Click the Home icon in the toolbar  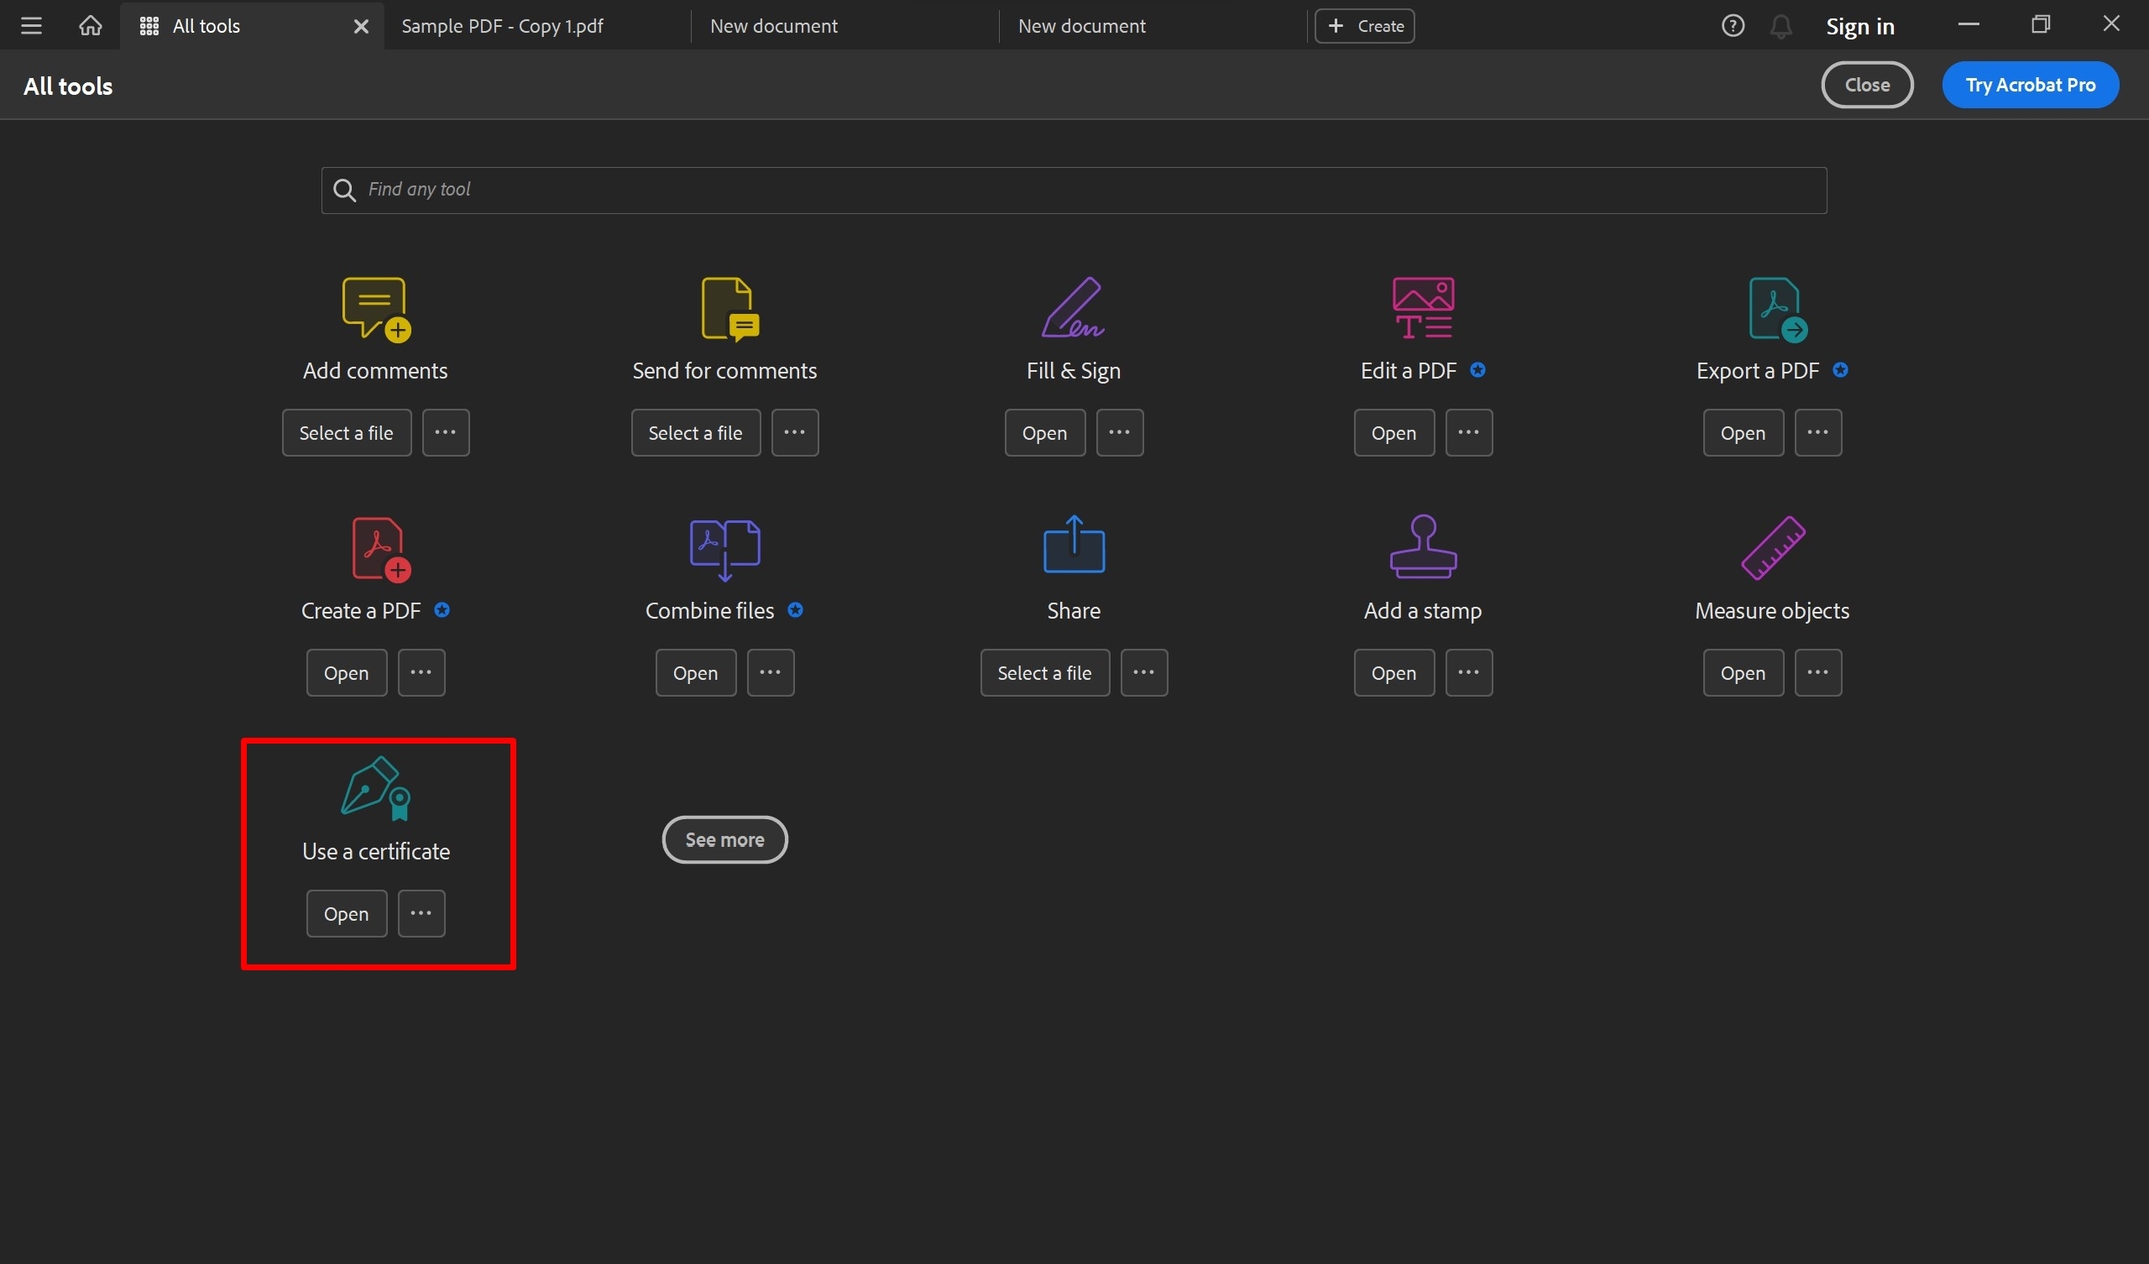90,24
